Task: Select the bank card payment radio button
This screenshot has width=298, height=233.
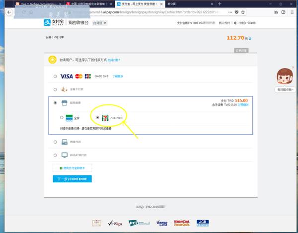Action: click(55, 89)
